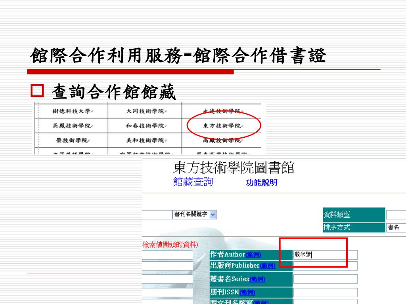406x304 pixels.
Task: Open the 範例 link beside 作者Author
Action: tap(253, 255)
